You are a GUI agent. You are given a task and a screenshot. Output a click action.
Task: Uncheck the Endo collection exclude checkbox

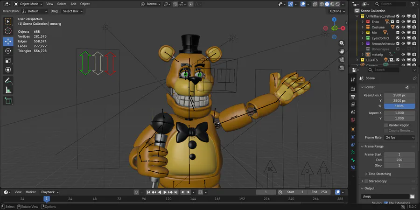pos(398,21)
